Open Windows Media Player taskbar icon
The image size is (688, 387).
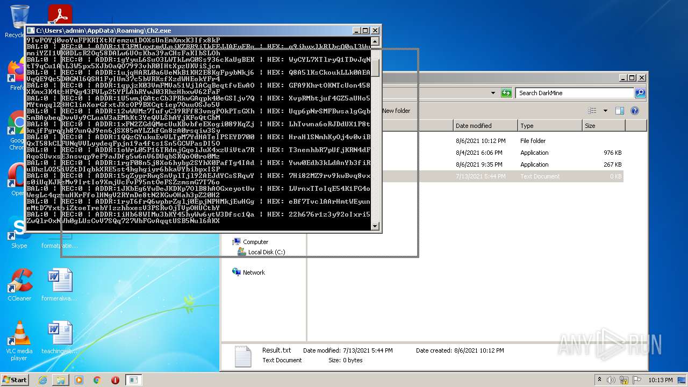click(x=79, y=380)
